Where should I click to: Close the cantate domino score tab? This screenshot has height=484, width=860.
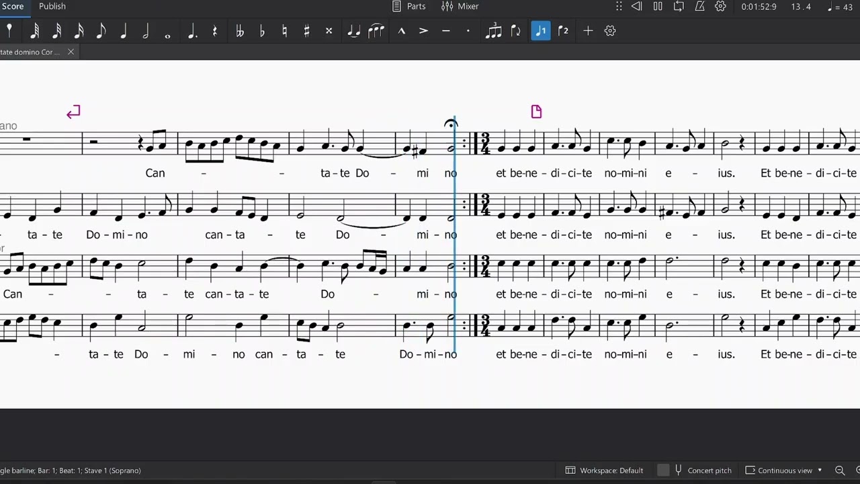coord(71,52)
